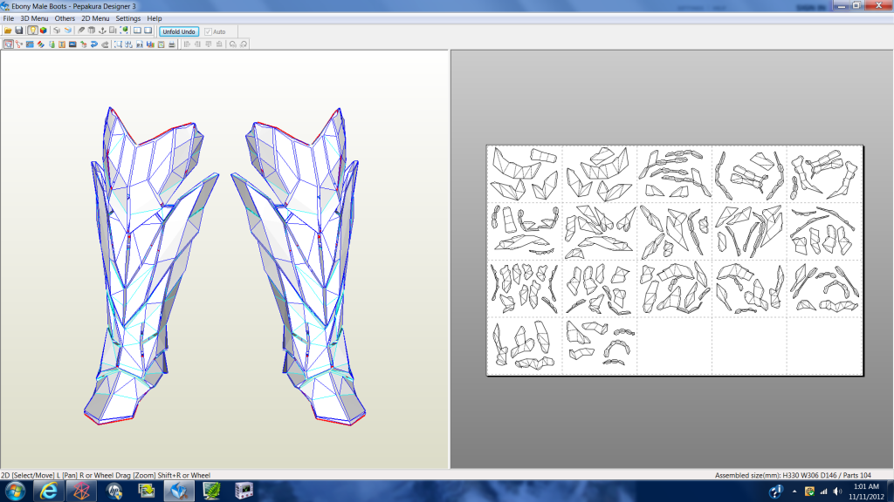Open the HP app from the taskbar
This screenshot has height=502, width=894.
(x=114, y=491)
